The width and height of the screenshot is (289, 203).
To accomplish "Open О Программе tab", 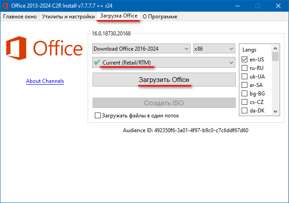I will click(160, 17).
